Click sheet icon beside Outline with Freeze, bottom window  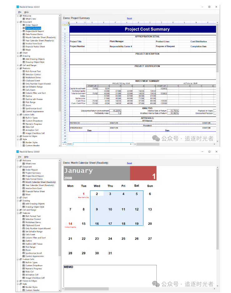click(23, 244)
